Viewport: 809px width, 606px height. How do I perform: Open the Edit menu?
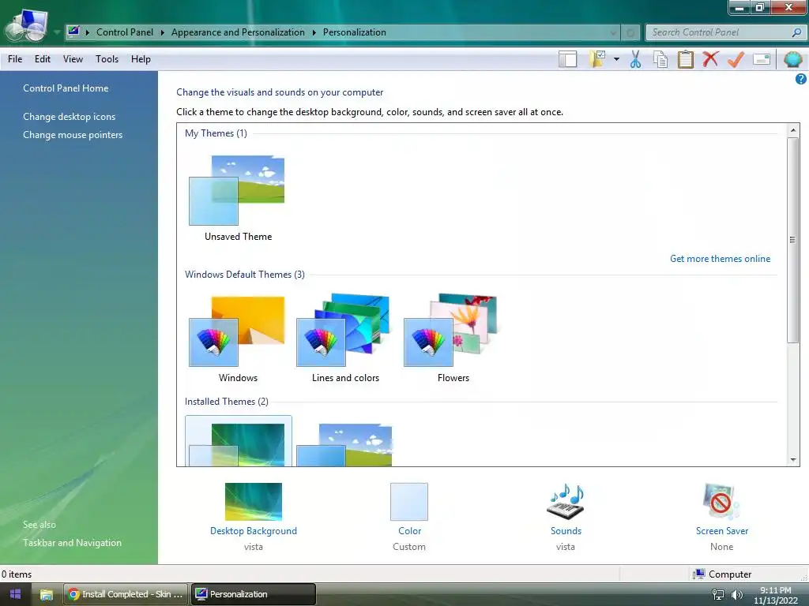pos(43,59)
